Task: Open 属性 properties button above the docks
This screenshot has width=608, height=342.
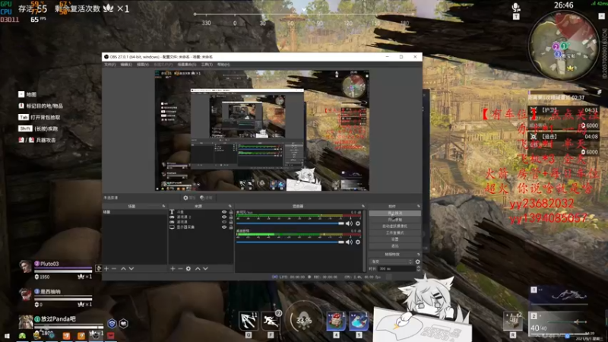Action: [189, 198]
